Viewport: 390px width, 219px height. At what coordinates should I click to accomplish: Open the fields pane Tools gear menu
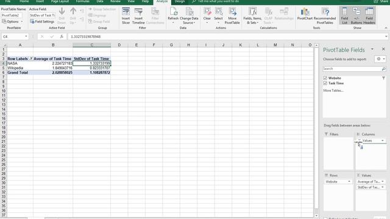[380, 59]
